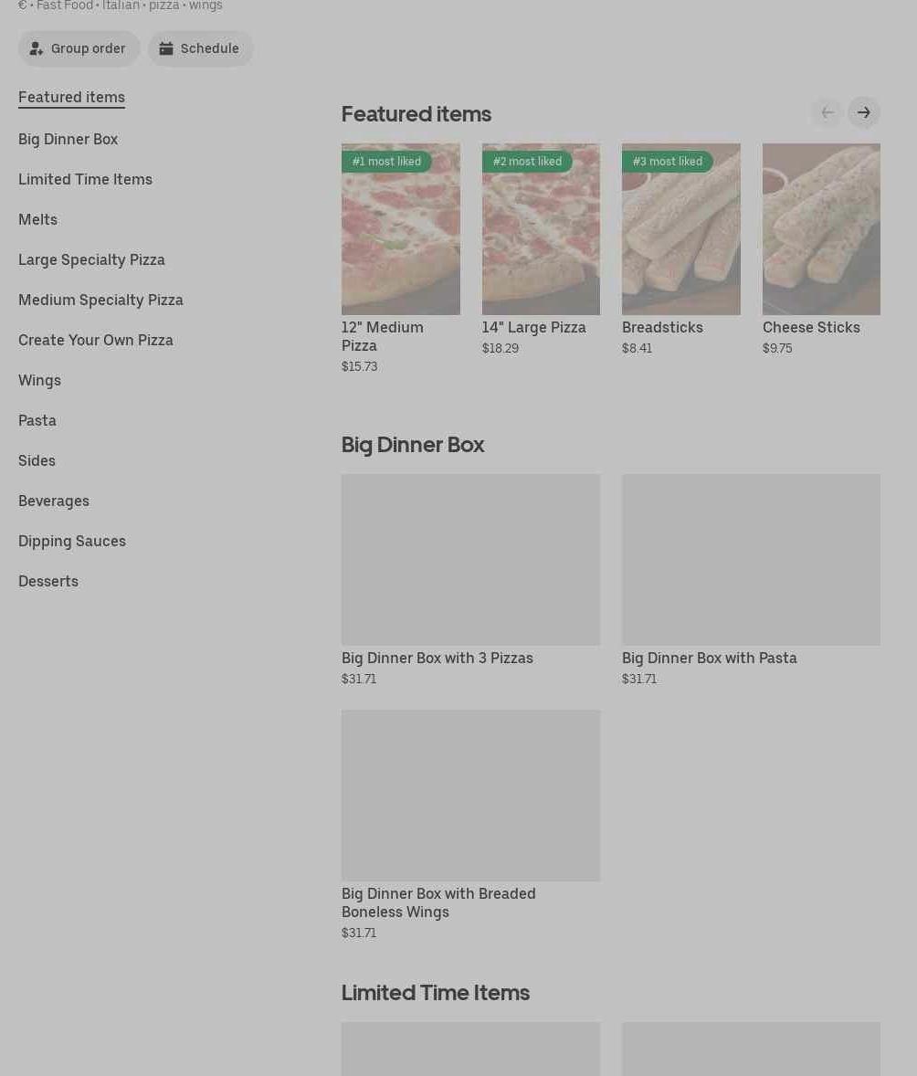Viewport: 917px width, 1076px height.
Task: Navigate to the Wings section
Action: coord(40,380)
